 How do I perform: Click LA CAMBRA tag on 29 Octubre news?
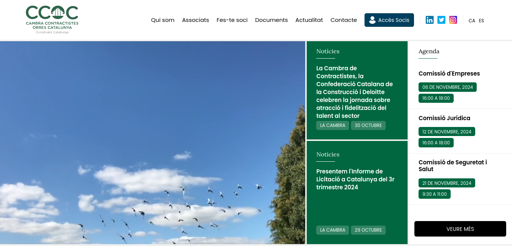point(332,230)
